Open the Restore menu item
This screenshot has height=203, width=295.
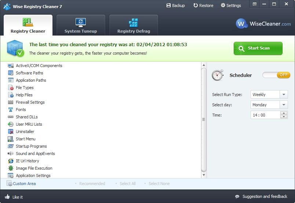coord(203,5)
